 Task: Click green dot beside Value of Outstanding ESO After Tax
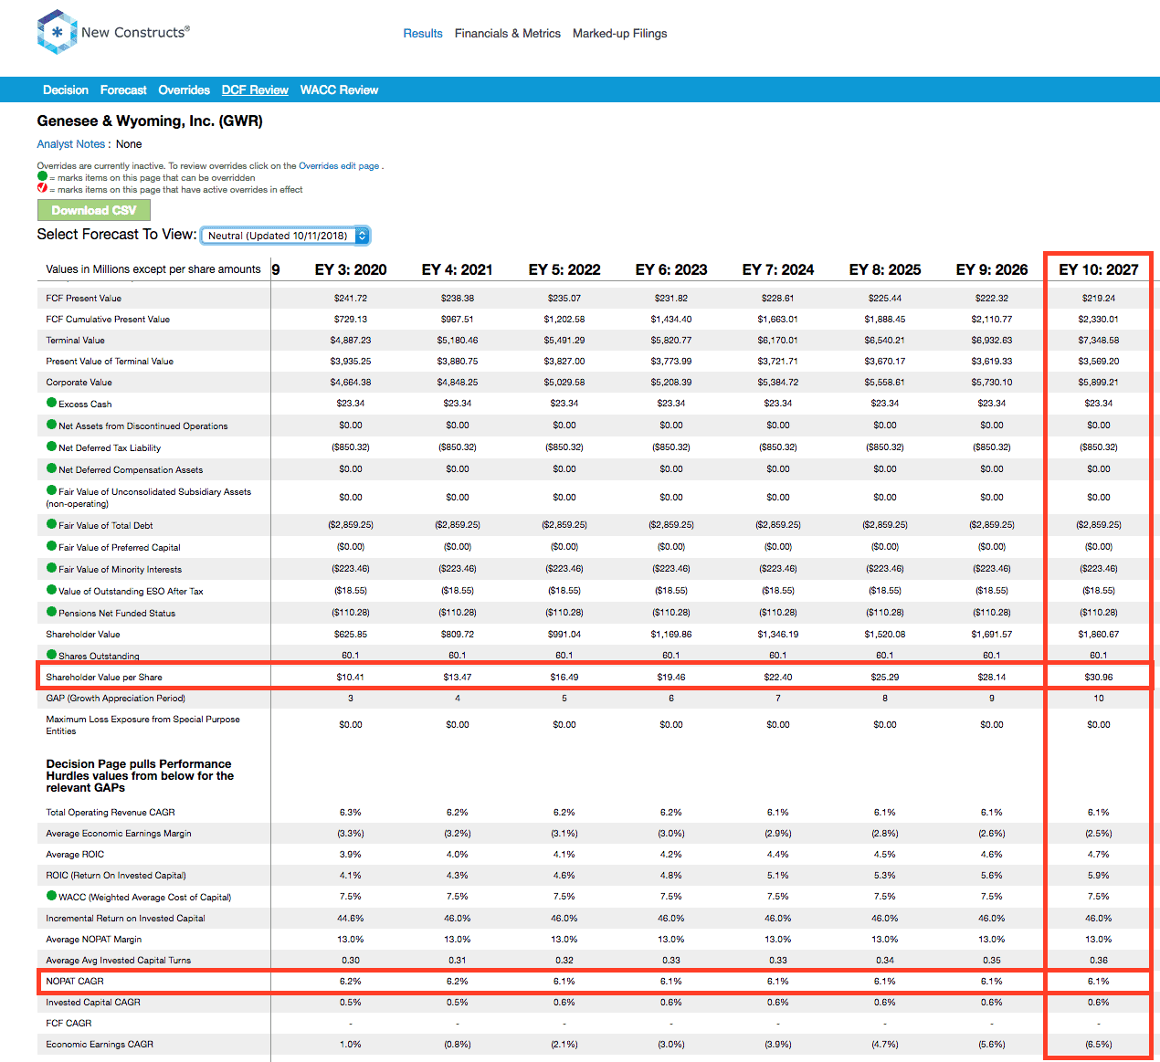point(52,590)
